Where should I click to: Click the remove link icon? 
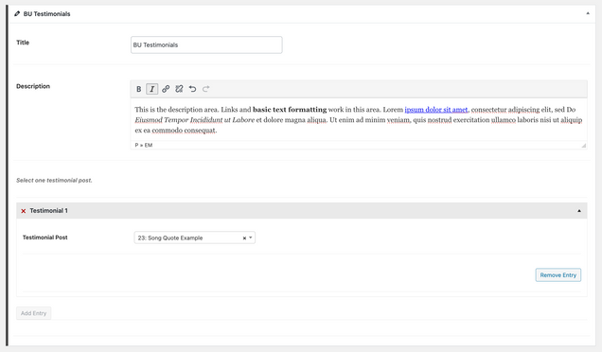pos(179,89)
